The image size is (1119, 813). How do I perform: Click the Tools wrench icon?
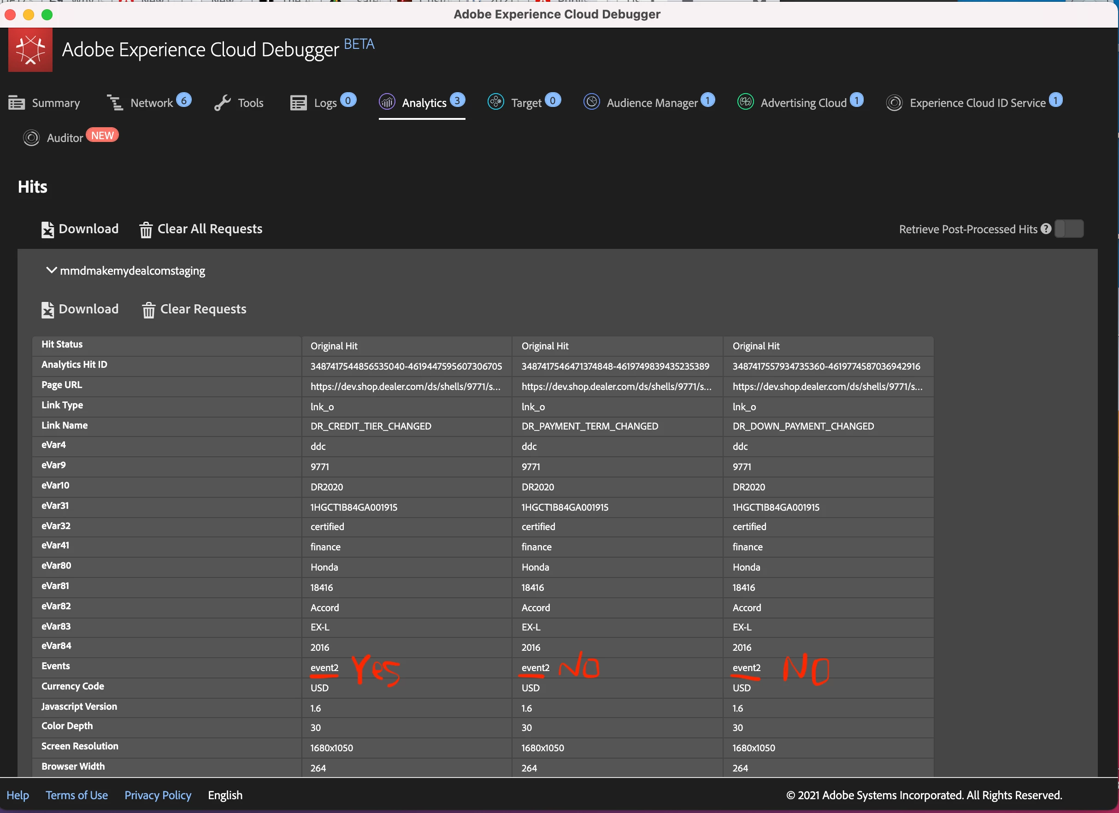click(x=223, y=103)
